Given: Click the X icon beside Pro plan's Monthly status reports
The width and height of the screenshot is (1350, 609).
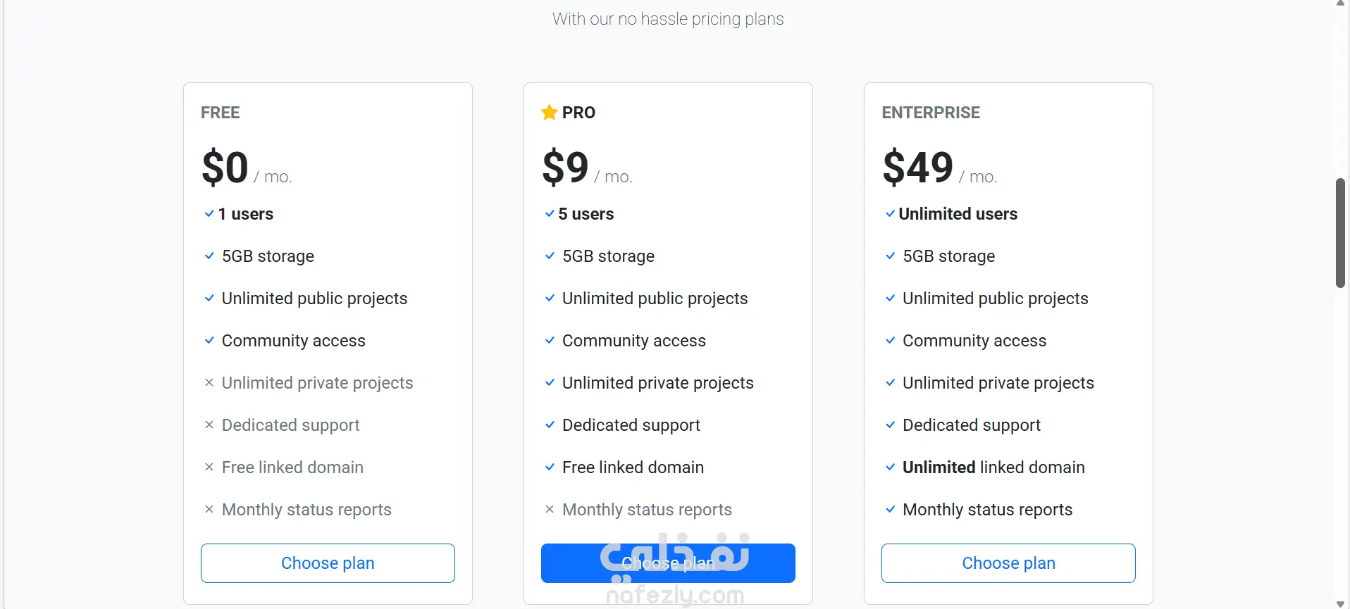Looking at the screenshot, I should (550, 509).
